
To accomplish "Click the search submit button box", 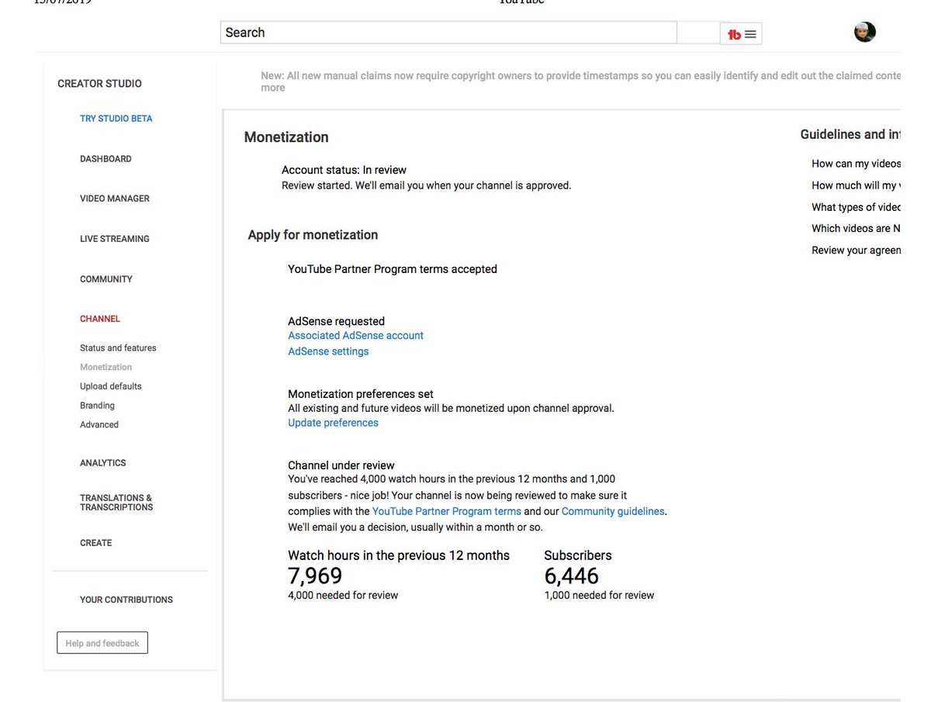I will click(x=697, y=33).
